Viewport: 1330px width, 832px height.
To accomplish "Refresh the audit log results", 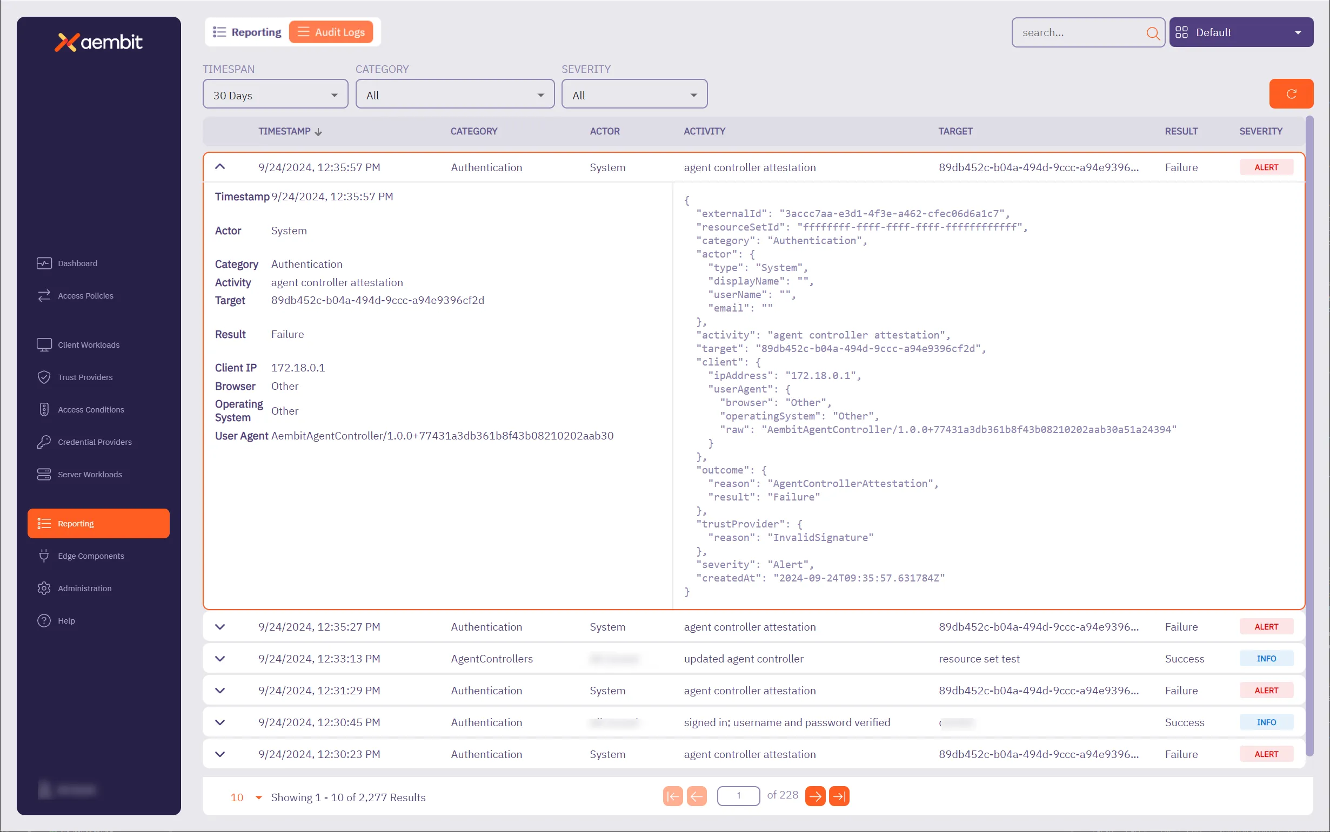I will [1291, 93].
